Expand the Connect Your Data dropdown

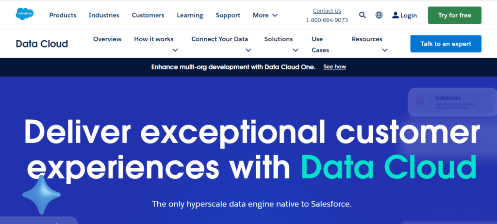click(248, 49)
